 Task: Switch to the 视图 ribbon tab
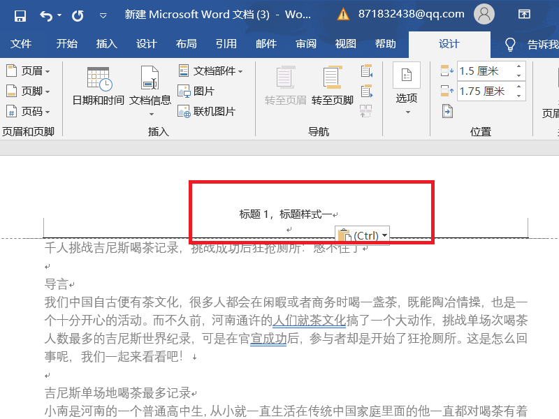tap(345, 43)
